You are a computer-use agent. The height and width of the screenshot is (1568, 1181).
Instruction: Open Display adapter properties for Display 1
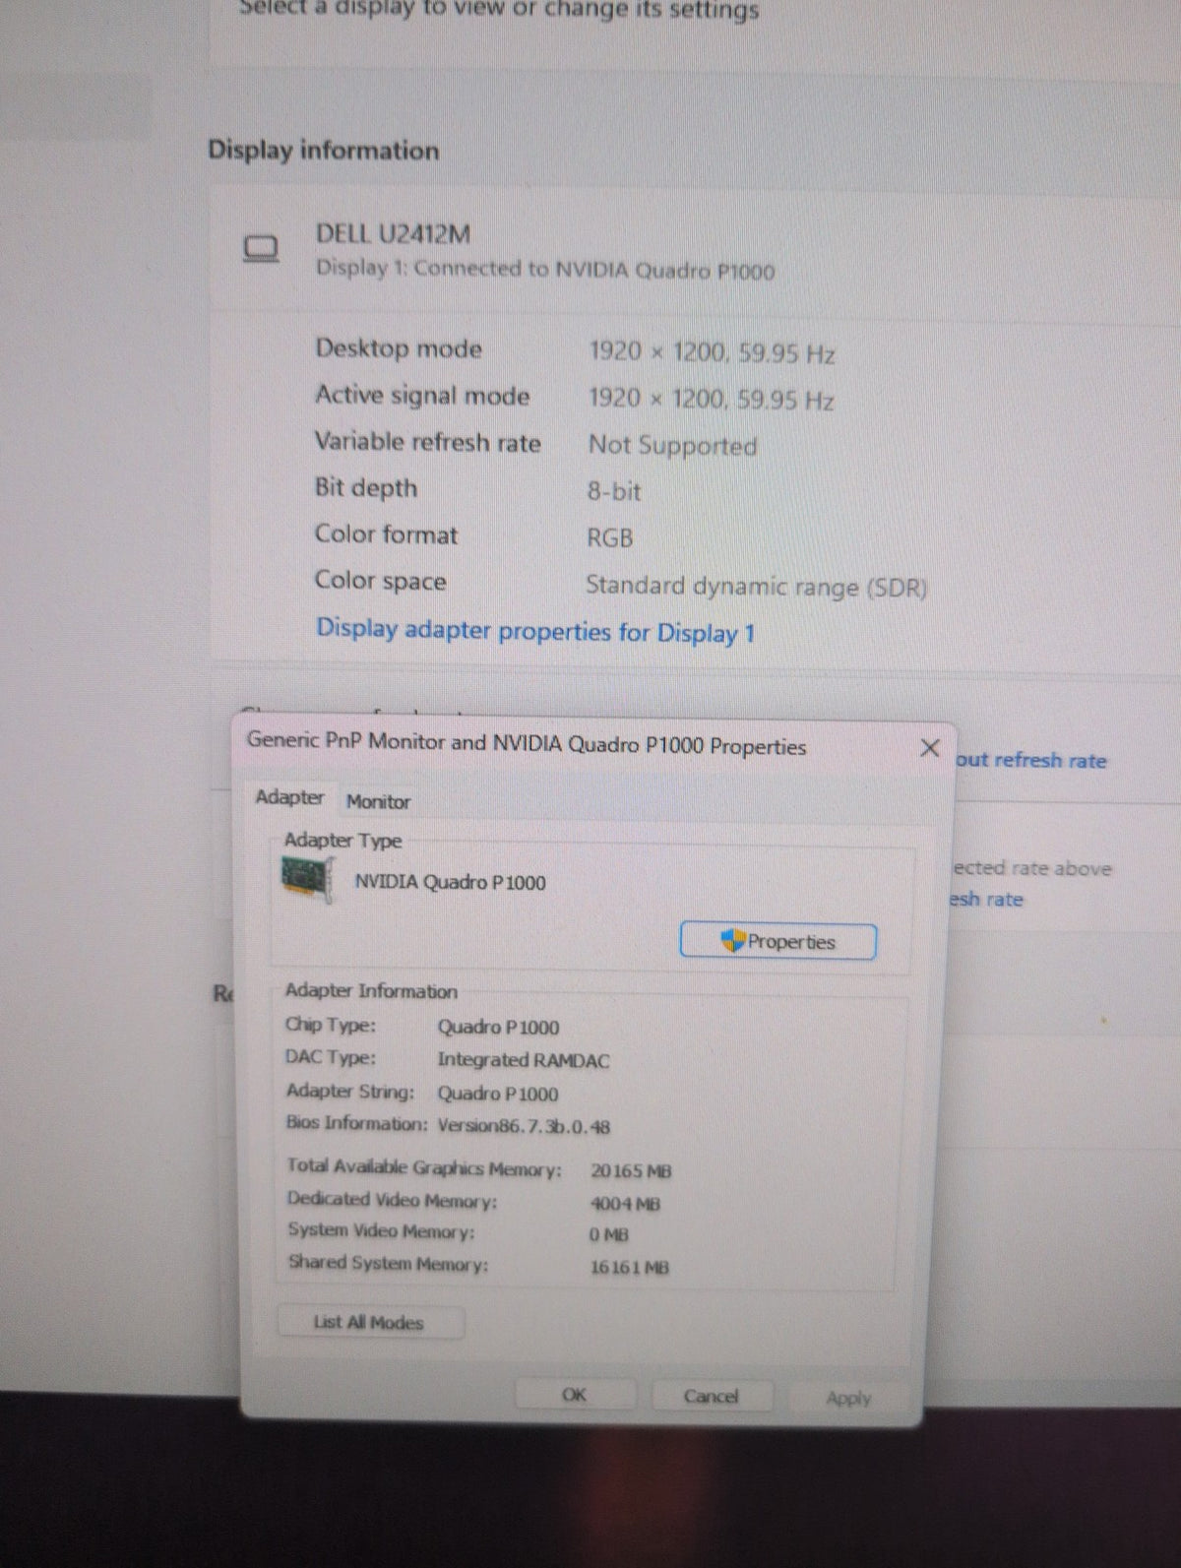tap(535, 631)
